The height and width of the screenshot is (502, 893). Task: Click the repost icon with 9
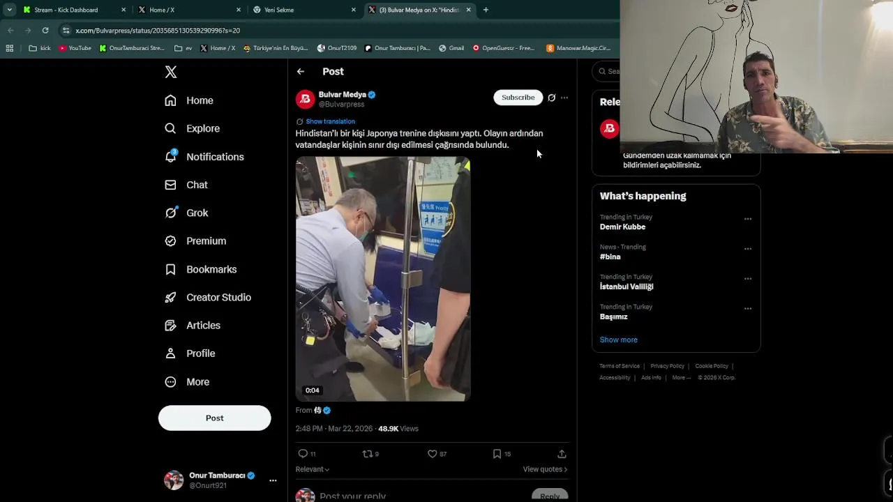[x=367, y=454]
